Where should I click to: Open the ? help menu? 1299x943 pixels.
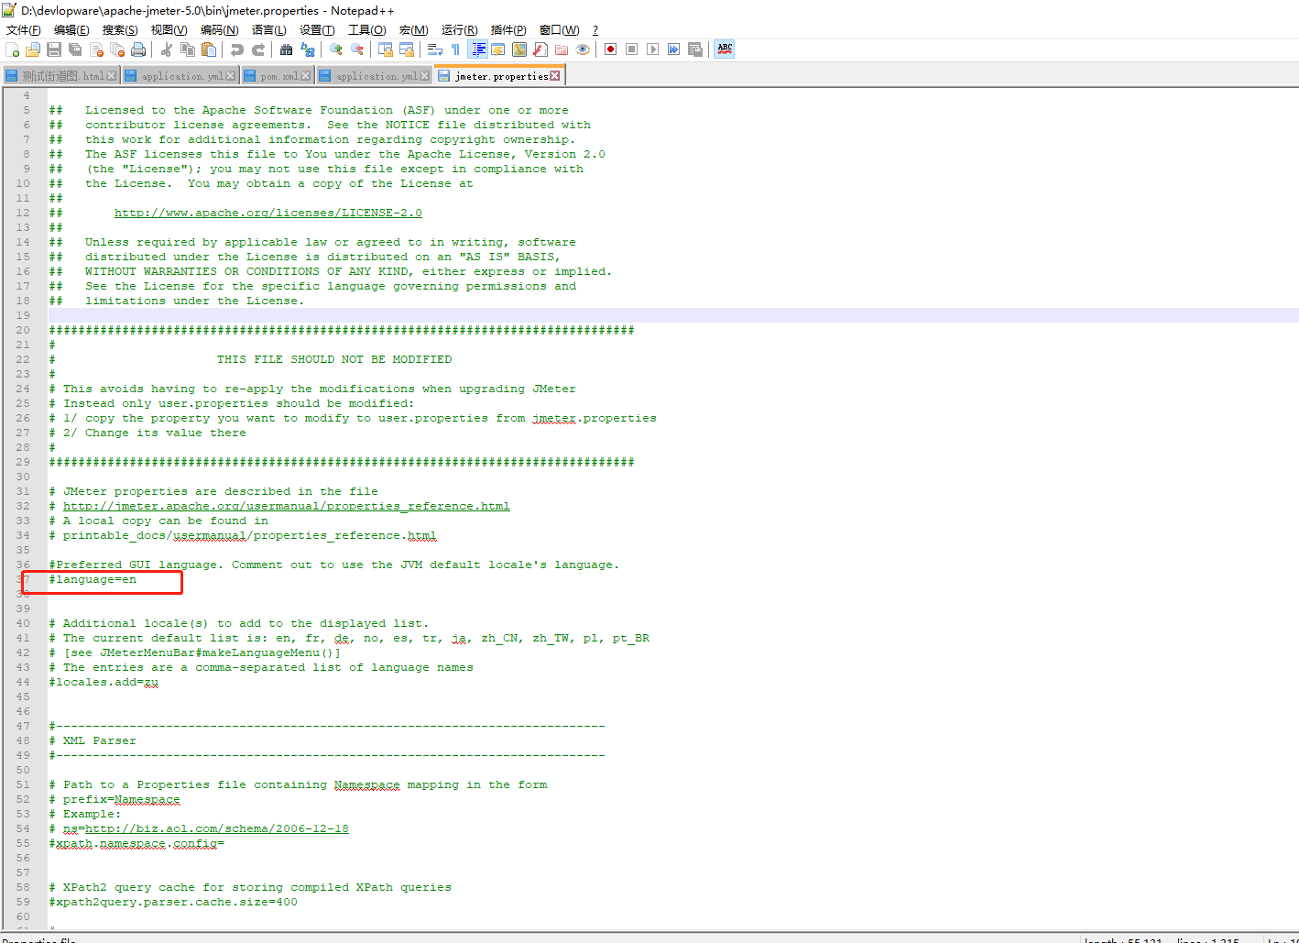pyautogui.click(x=595, y=30)
